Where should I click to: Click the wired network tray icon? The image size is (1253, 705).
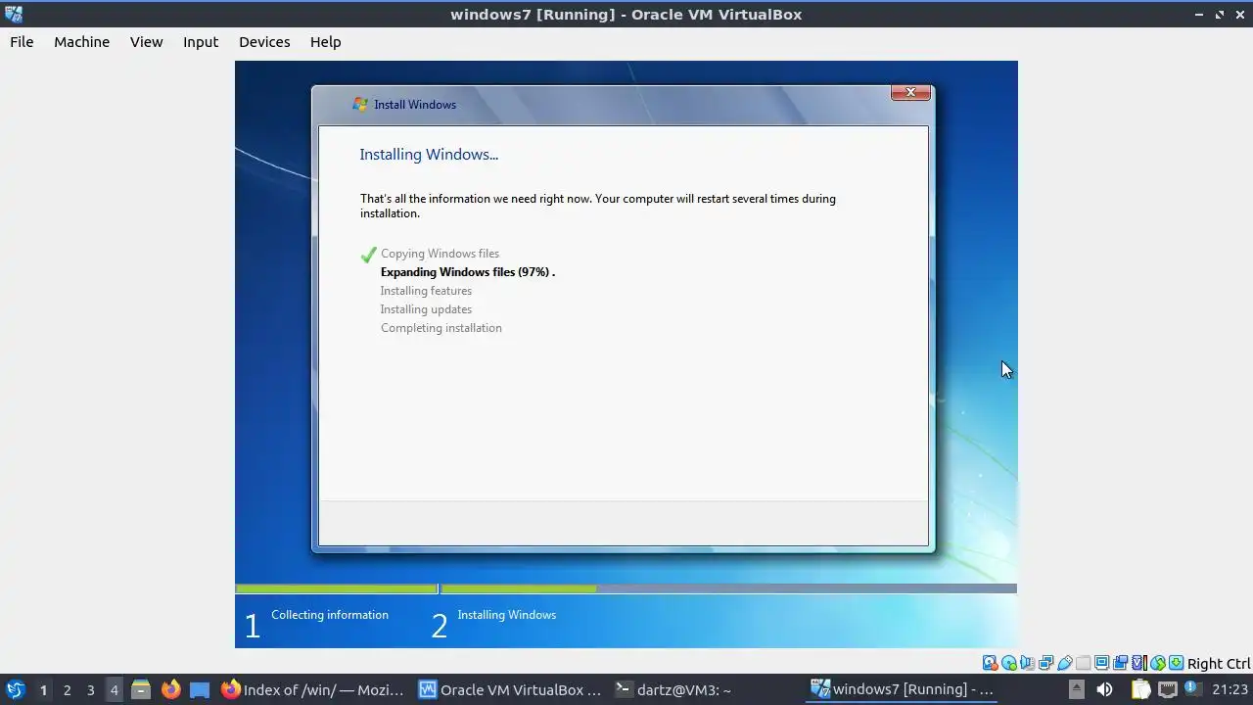pos(1167,689)
